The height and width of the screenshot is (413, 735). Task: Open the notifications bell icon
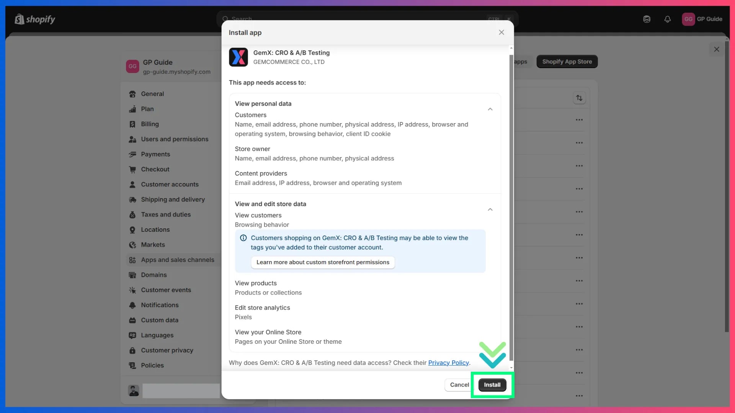pos(667,19)
